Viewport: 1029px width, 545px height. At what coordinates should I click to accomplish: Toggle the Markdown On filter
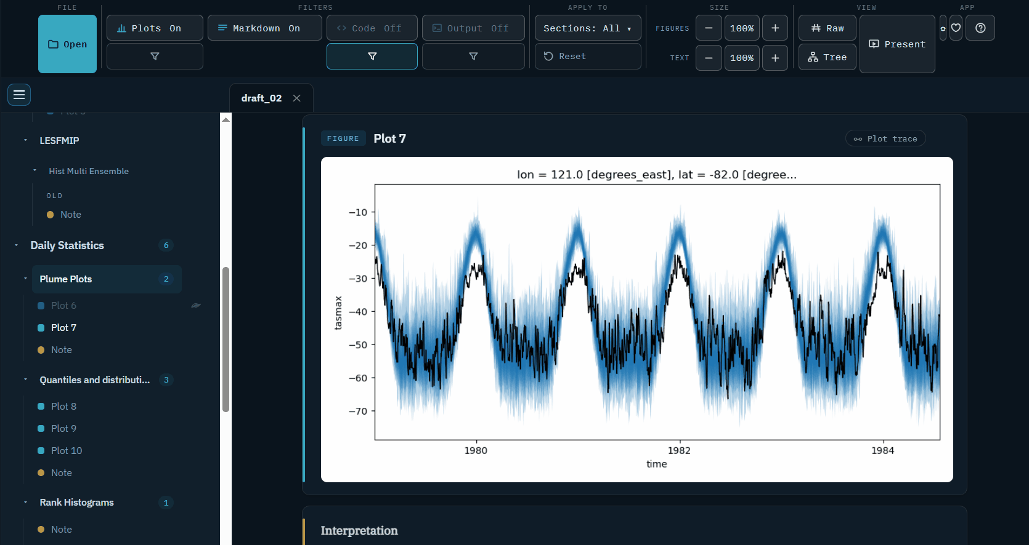pos(265,28)
